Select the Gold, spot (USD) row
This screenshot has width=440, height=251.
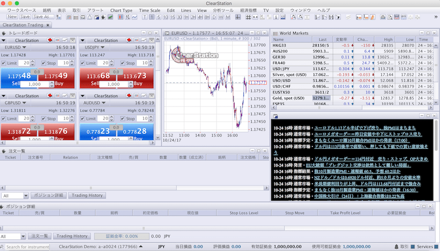click(x=353, y=98)
